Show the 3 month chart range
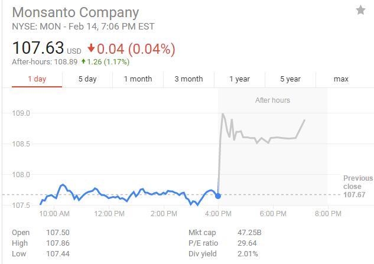The height and width of the screenshot is (264, 374). click(188, 79)
